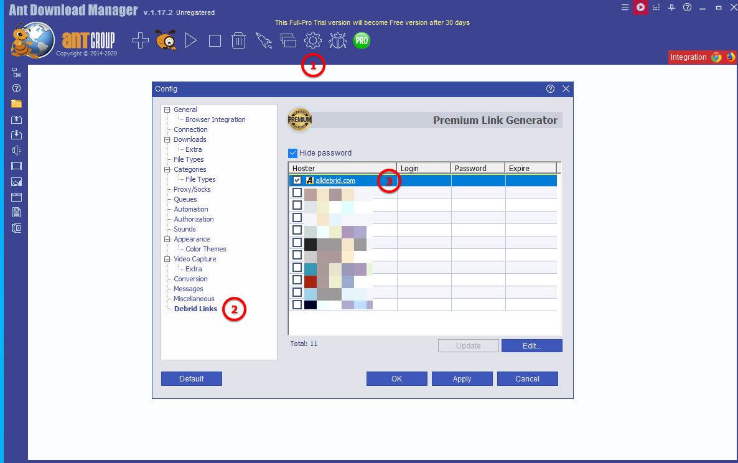Start downloads with the play triangle icon
738x463 pixels.
pos(190,40)
